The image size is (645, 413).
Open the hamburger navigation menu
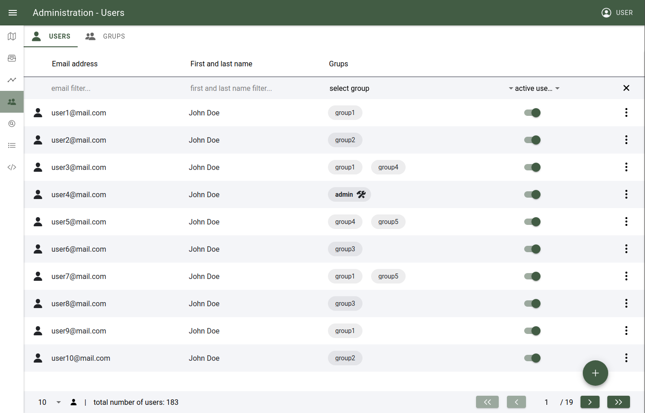(13, 13)
